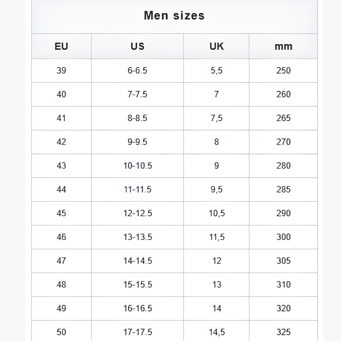Click EU size 50 cell

(61, 331)
